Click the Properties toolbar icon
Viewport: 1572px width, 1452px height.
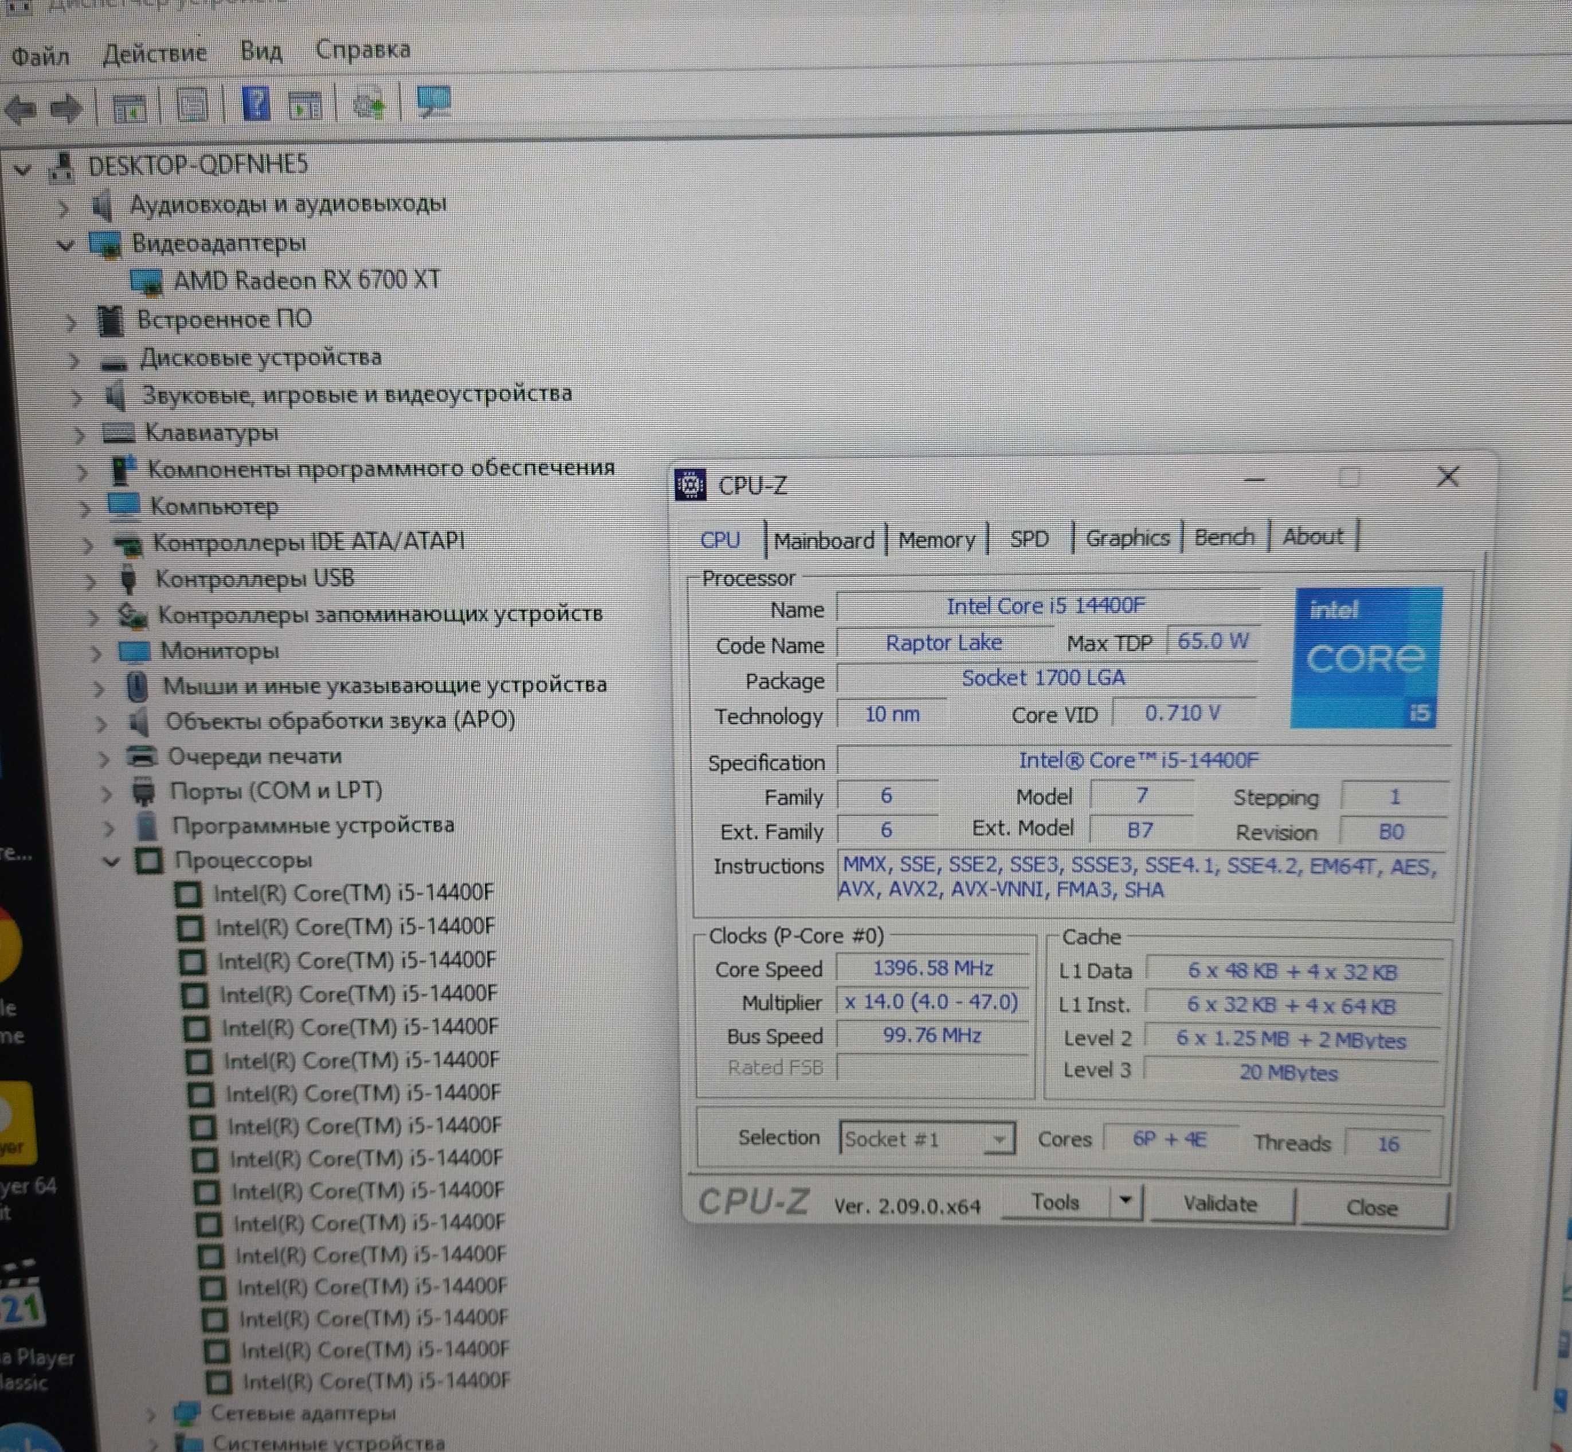(x=193, y=105)
